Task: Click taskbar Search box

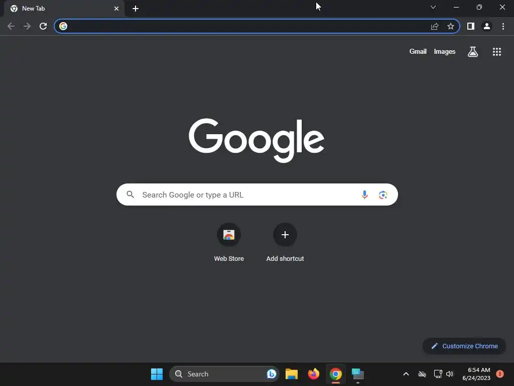Action: 224,374
